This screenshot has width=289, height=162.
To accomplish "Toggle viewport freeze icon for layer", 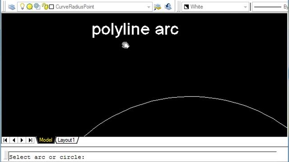I will (37, 6).
